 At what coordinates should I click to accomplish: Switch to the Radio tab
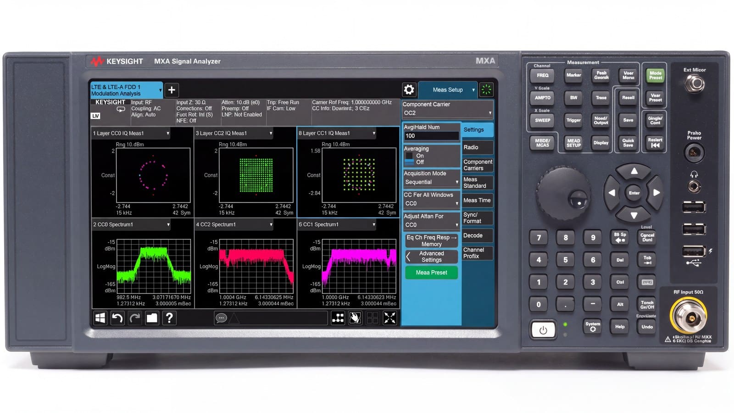click(x=478, y=147)
